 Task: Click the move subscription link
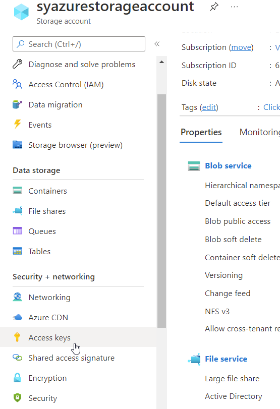click(x=241, y=47)
